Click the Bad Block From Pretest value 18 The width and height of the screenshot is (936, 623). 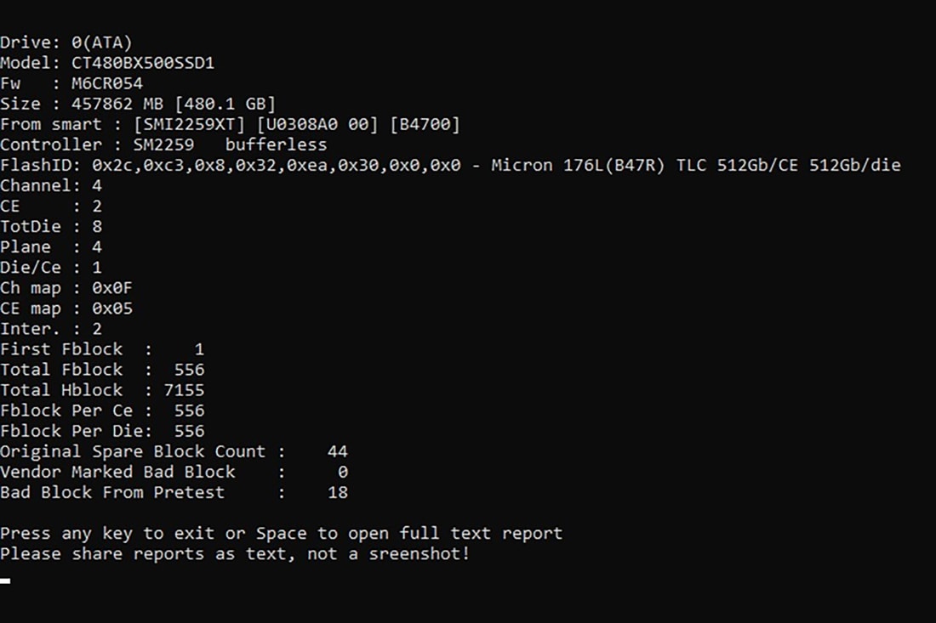337,492
